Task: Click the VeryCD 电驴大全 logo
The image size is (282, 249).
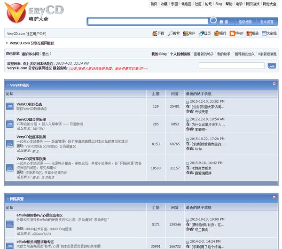Action: click(34, 13)
